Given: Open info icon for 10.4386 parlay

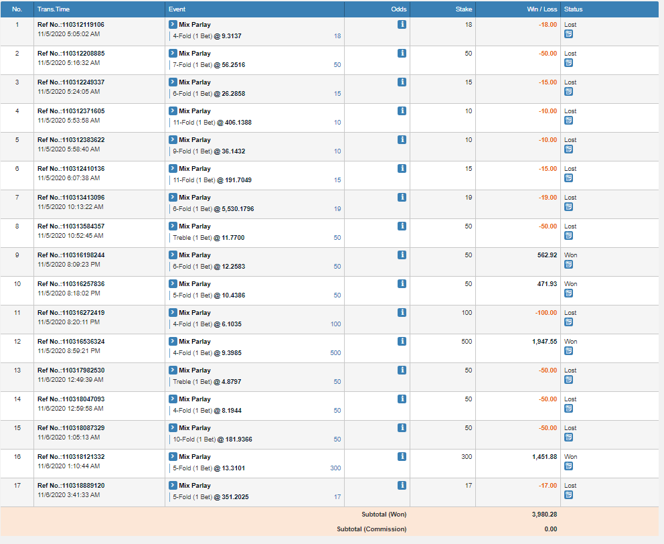Looking at the screenshot, I should [402, 284].
